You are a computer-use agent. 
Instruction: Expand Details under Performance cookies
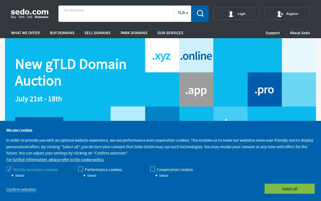[x=90, y=176]
